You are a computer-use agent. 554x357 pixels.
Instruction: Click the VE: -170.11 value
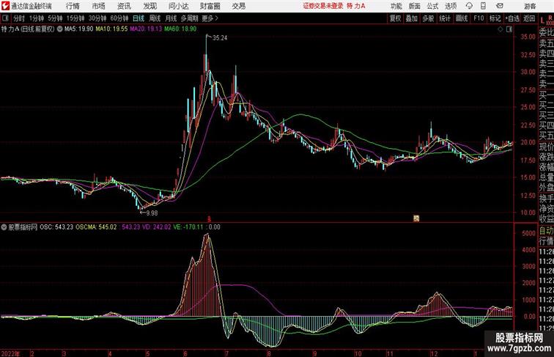[188, 227]
